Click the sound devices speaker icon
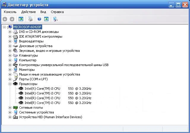 (x=15, y=51)
